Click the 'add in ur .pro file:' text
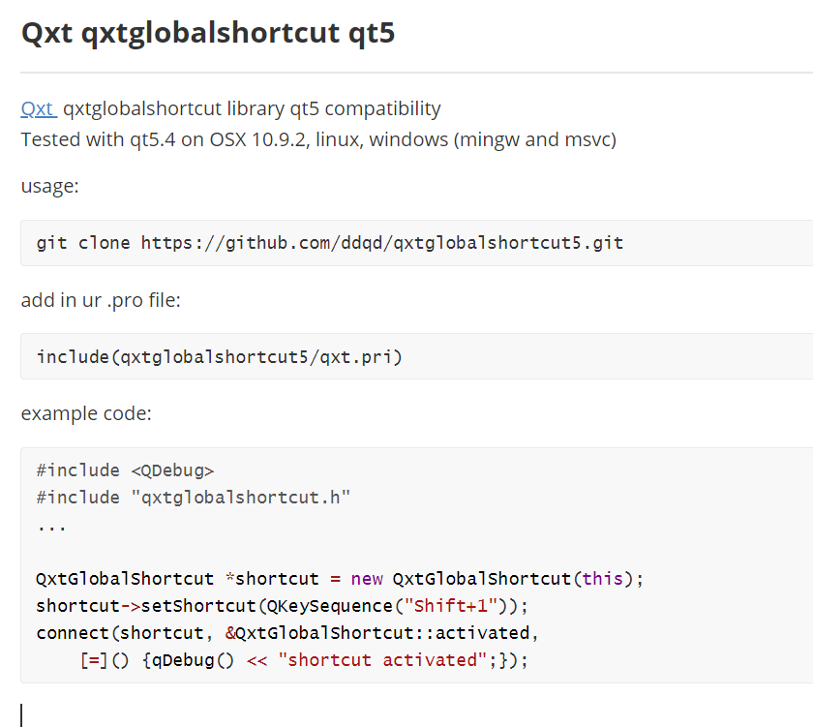 point(101,300)
